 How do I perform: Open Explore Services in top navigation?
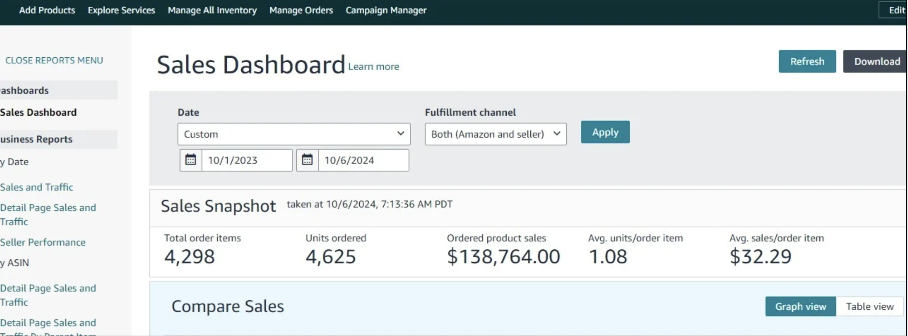pyautogui.click(x=121, y=10)
